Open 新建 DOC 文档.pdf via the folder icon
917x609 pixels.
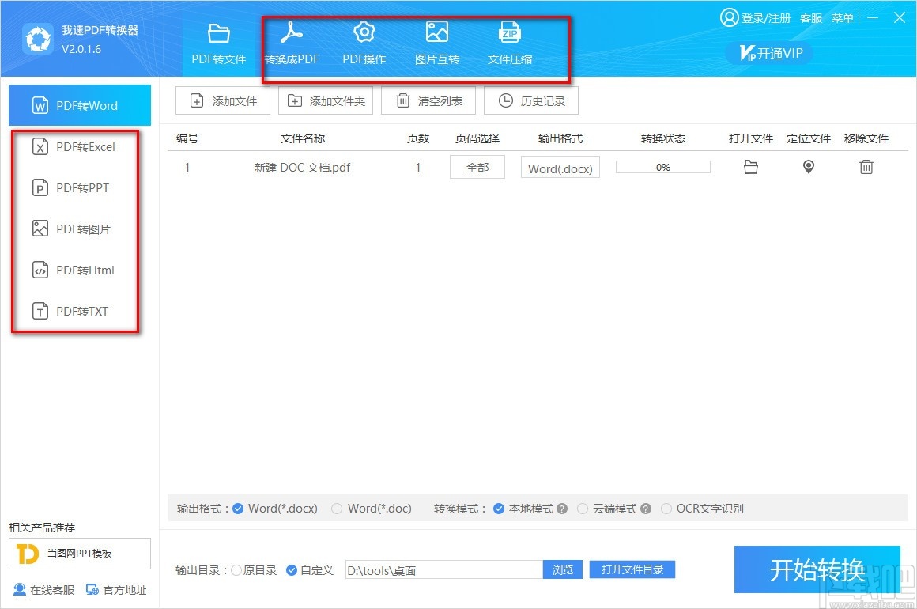tap(750, 167)
